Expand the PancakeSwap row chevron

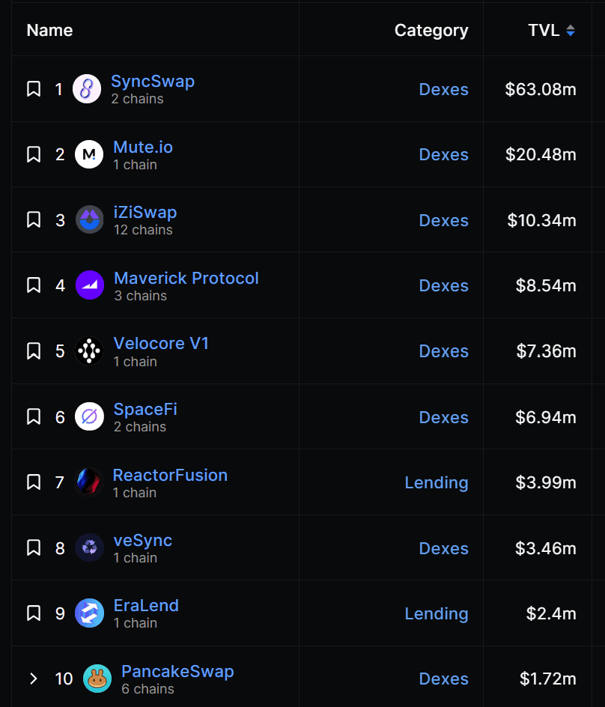[x=33, y=679]
